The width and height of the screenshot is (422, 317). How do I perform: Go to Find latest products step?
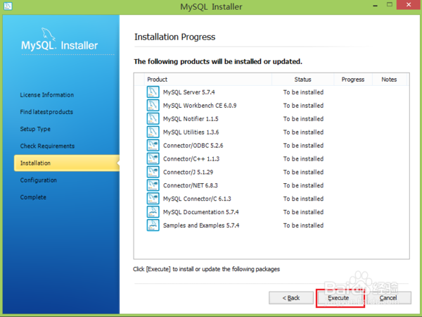tap(46, 112)
